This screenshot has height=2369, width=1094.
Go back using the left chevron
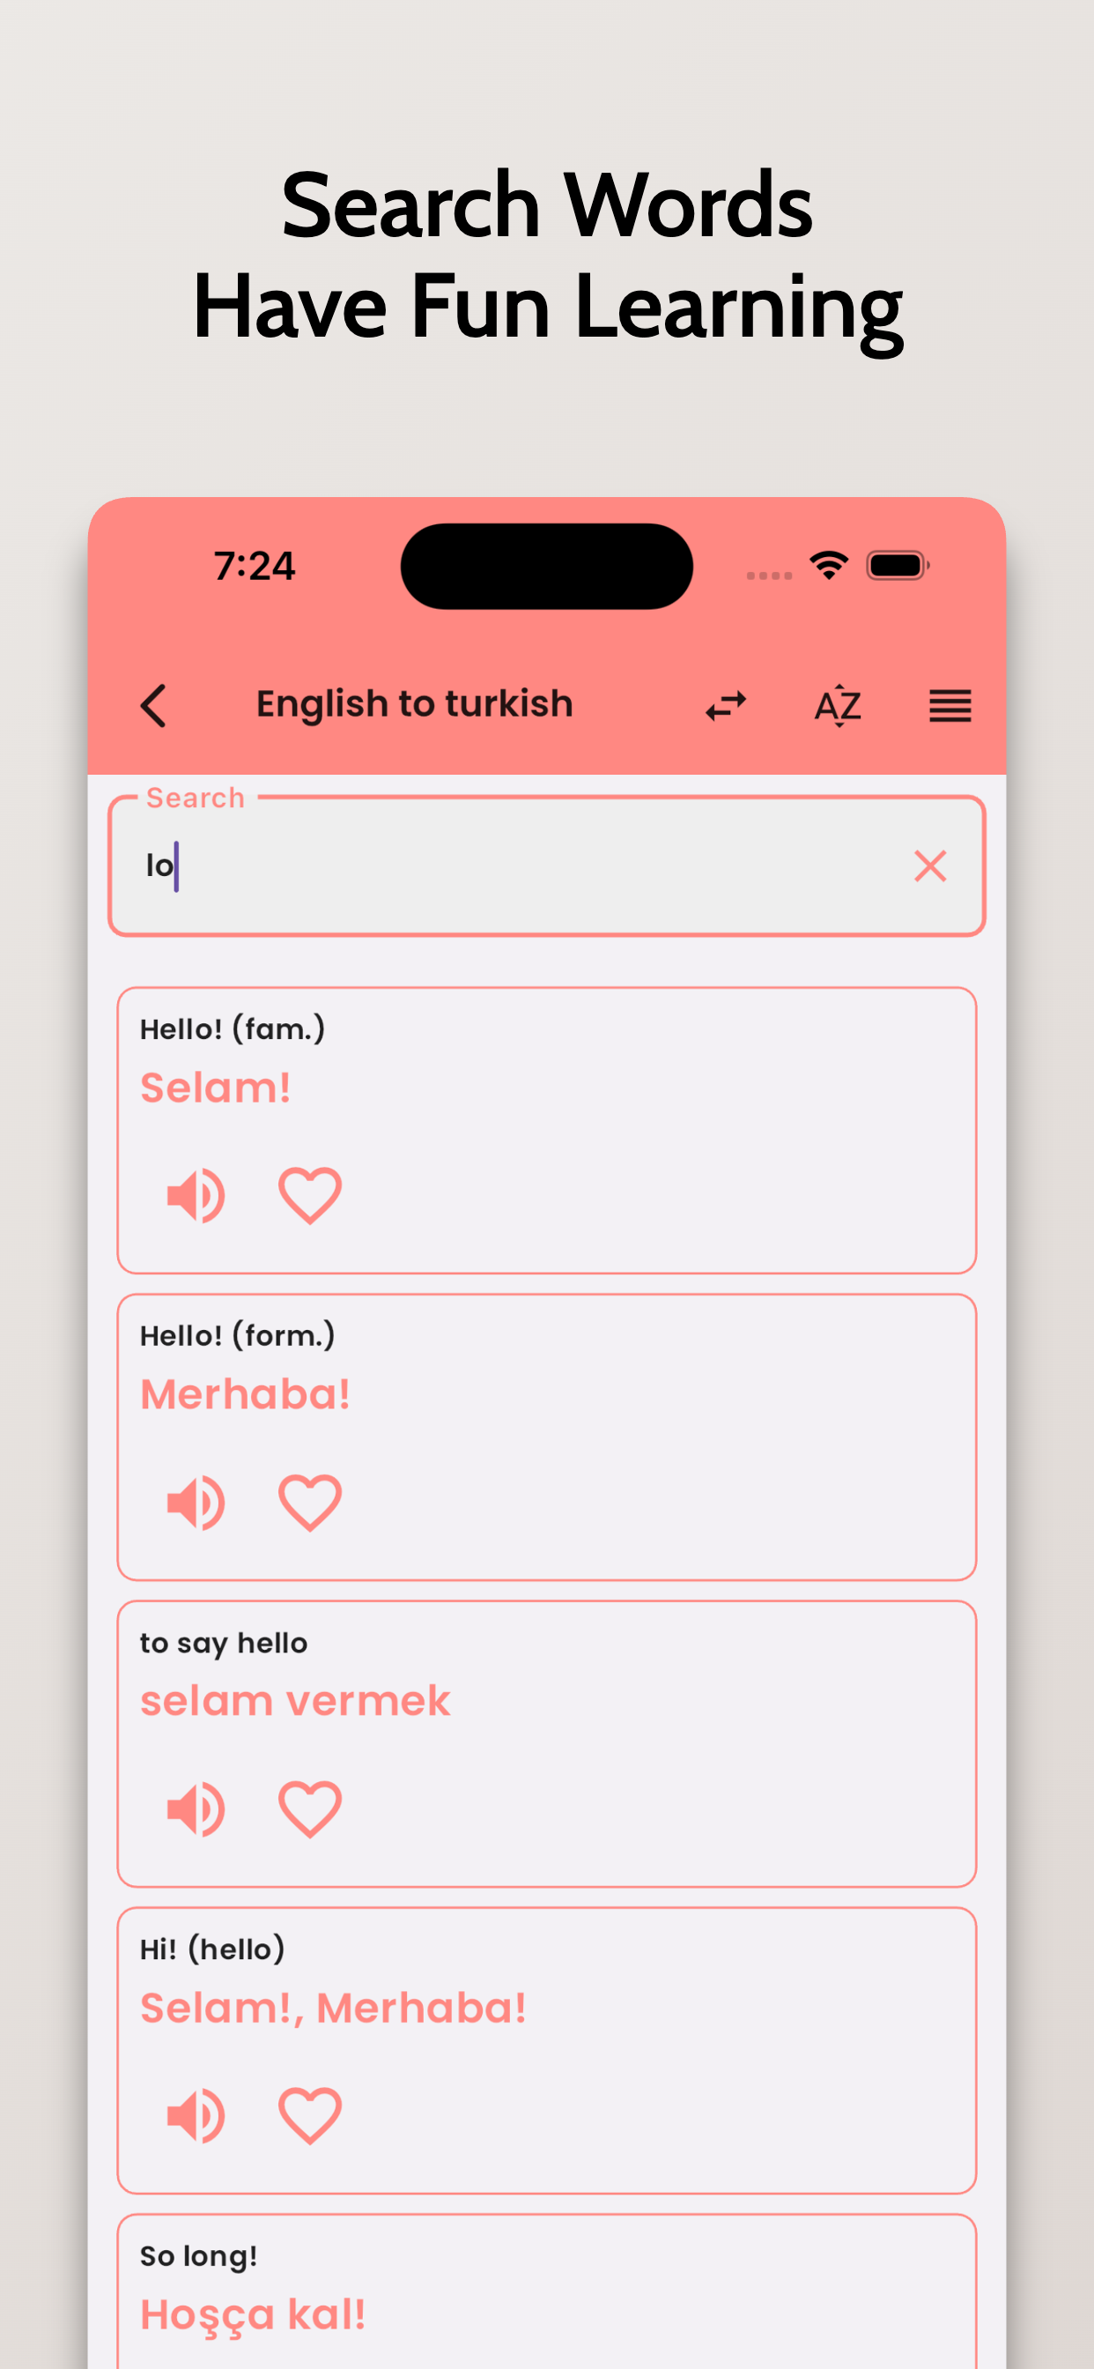click(x=153, y=705)
